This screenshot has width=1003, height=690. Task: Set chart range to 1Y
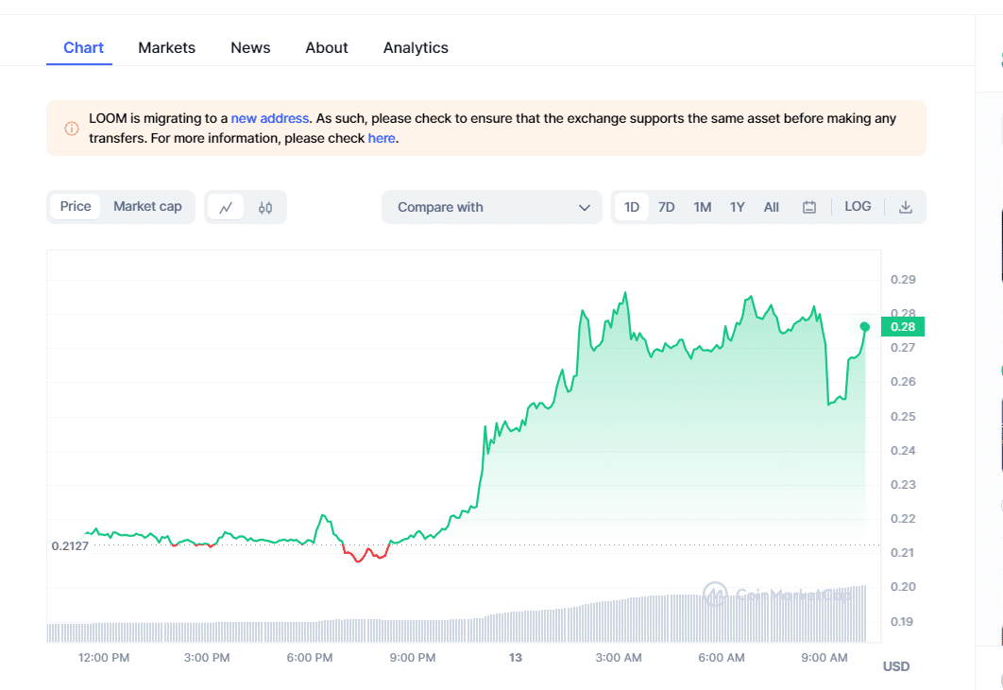pos(738,207)
